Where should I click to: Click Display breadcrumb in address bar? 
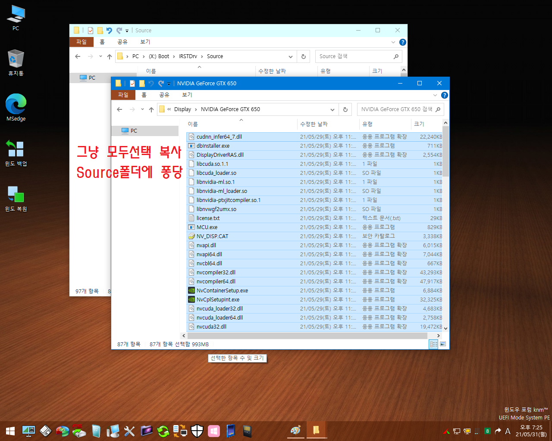point(182,109)
